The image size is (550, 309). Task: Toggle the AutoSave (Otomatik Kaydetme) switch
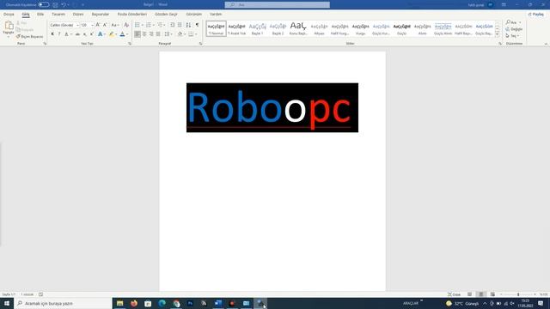[44, 5]
